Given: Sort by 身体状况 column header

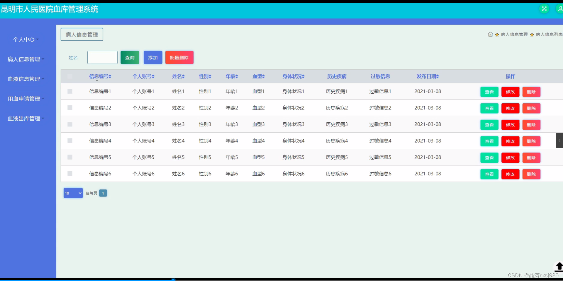Looking at the screenshot, I should [x=293, y=76].
